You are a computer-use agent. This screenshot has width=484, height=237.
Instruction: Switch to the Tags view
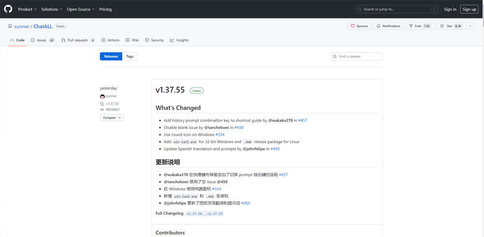pos(130,56)
